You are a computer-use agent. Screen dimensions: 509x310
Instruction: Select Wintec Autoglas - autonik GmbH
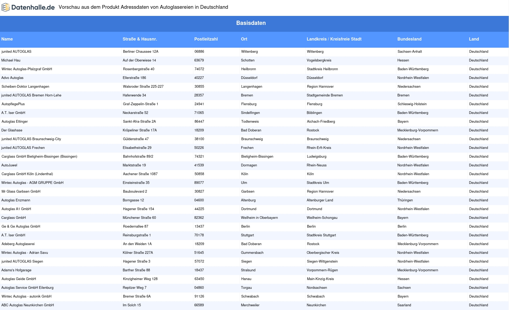[x=27, y=296]
